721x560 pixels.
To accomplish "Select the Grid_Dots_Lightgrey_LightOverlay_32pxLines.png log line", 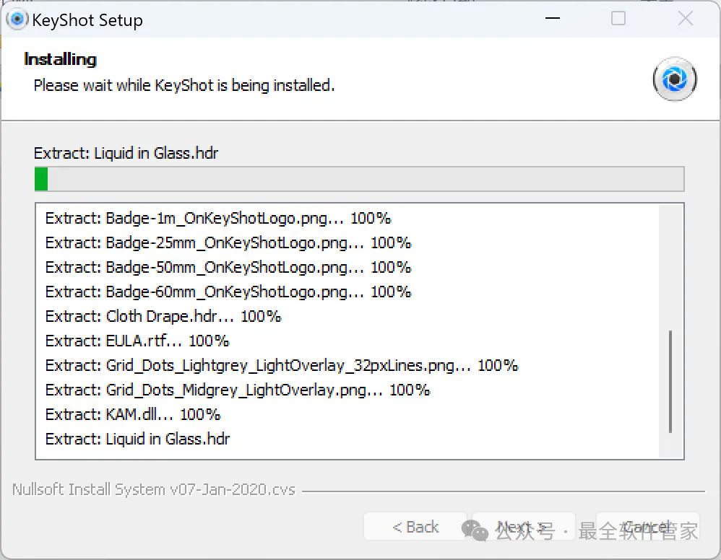I will tap(282, 365).
